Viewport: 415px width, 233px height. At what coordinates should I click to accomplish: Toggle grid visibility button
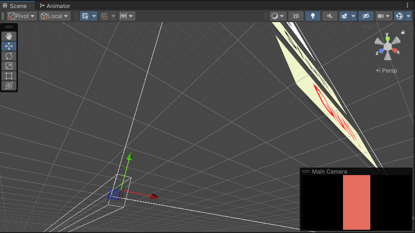tap(85, 16)
